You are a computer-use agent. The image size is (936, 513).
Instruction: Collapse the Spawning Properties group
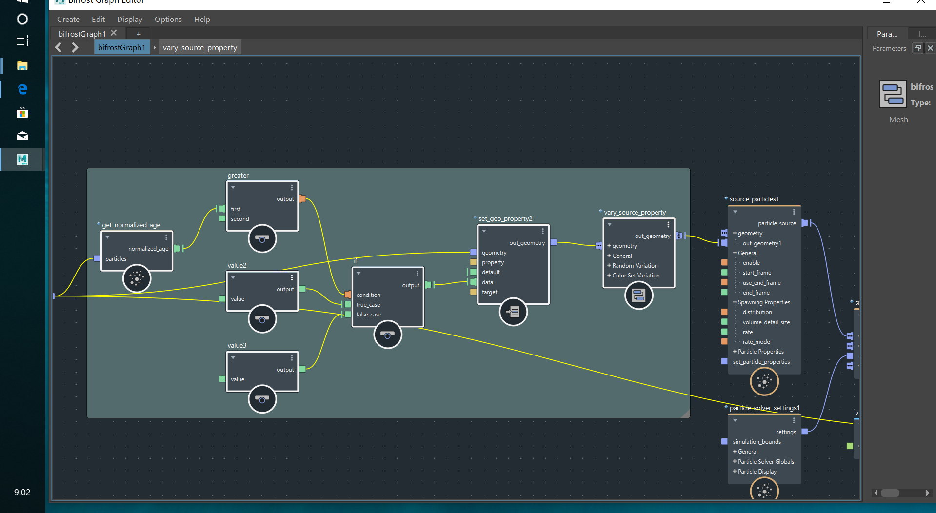[735, 302]
